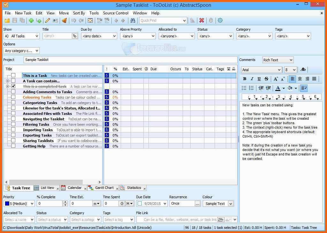Switch to the Gantt Chart tab

104,188
